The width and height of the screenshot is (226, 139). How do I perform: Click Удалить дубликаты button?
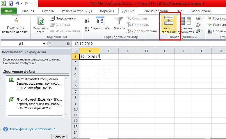point(186,25)
